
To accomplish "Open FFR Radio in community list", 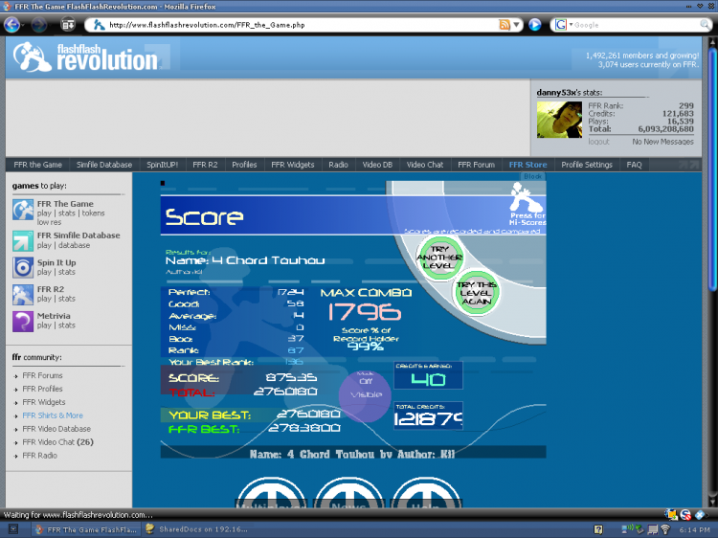I will point(40,455).
